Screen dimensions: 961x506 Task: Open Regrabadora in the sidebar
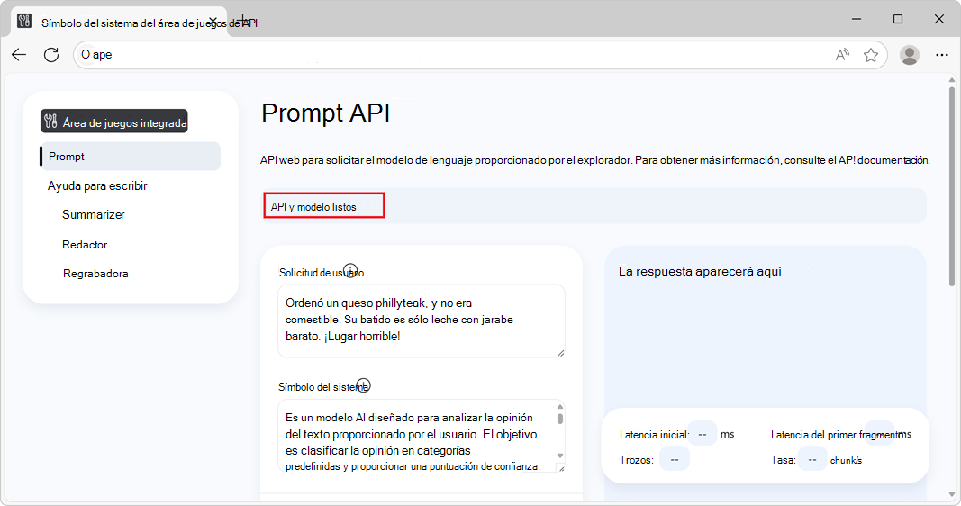[x=95, y=273]
